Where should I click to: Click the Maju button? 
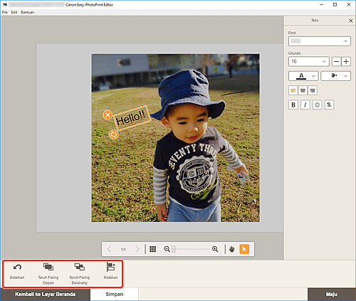click(x=332, y=295)
